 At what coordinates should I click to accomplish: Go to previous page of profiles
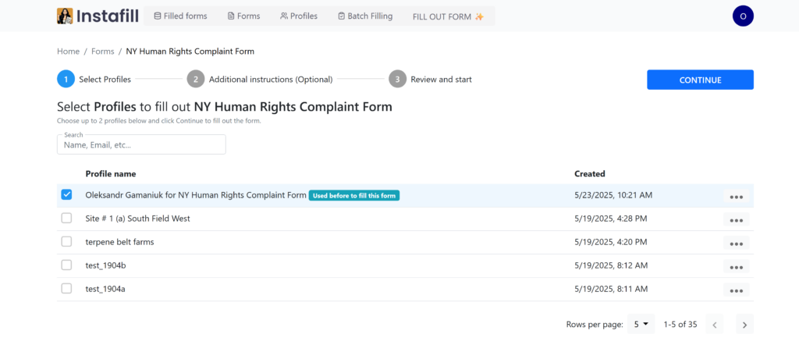pos(715,325)
